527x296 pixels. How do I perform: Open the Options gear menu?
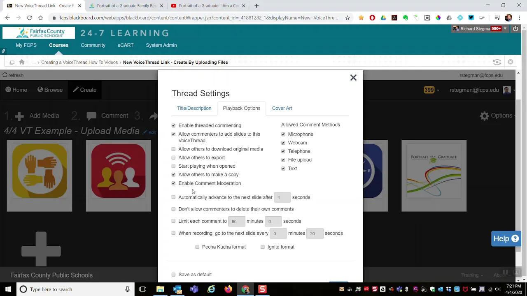[498, 116]
